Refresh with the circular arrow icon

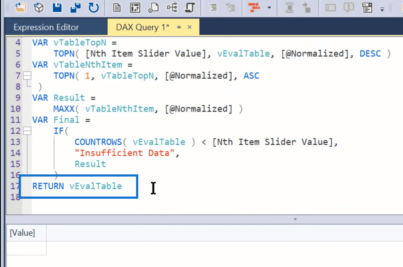tap(93, 7)
